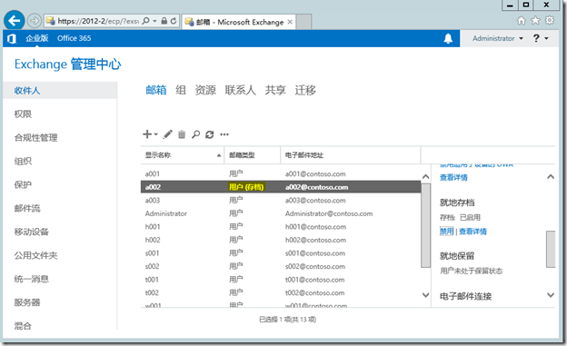The image size is (567, 346).
Task: Click the mailbox list scrollbar thumb
Action: [x=426, y=225]
